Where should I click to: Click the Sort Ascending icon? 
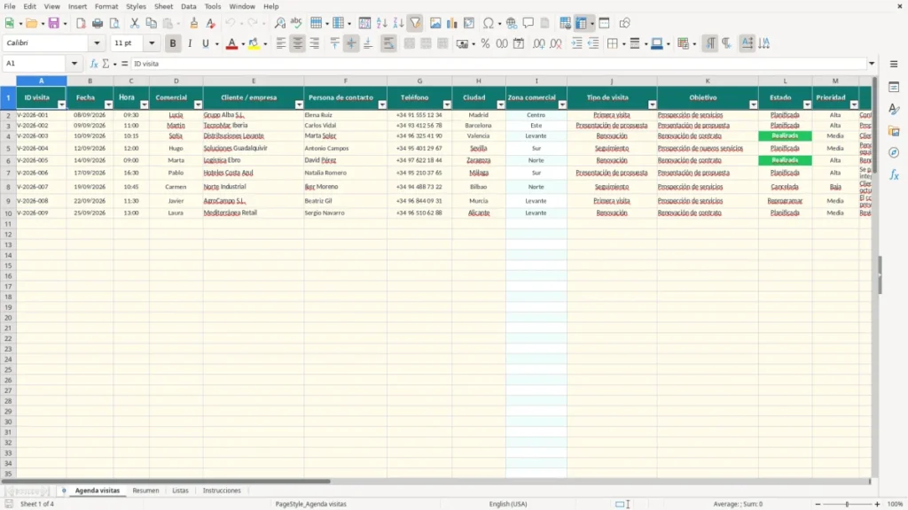click(381, 23)
